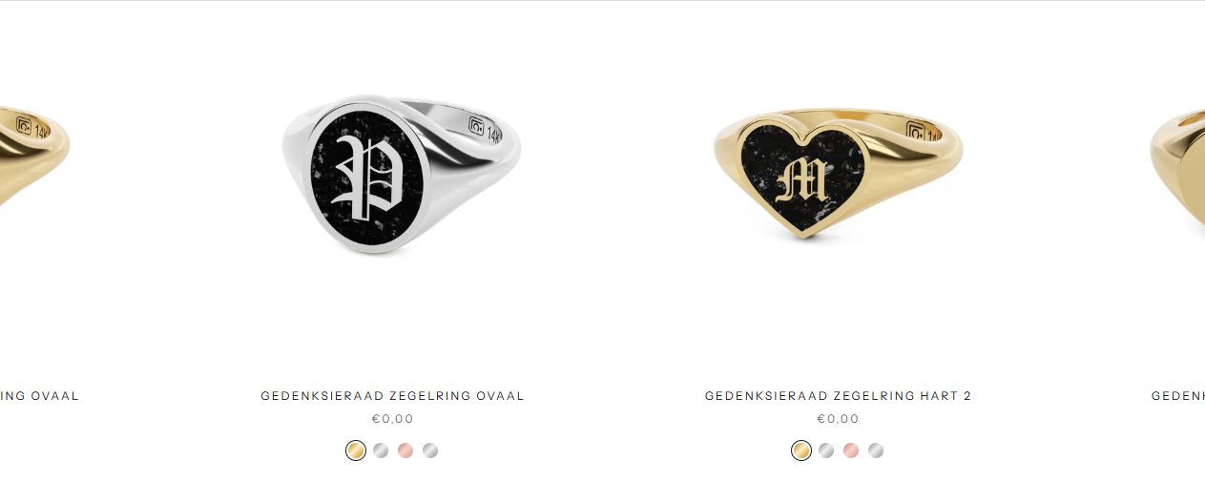This screenshot has height=503, width=1205.
Task: Click the €0,00 price under Zegelring Ovaal
Action: [393, 419]
